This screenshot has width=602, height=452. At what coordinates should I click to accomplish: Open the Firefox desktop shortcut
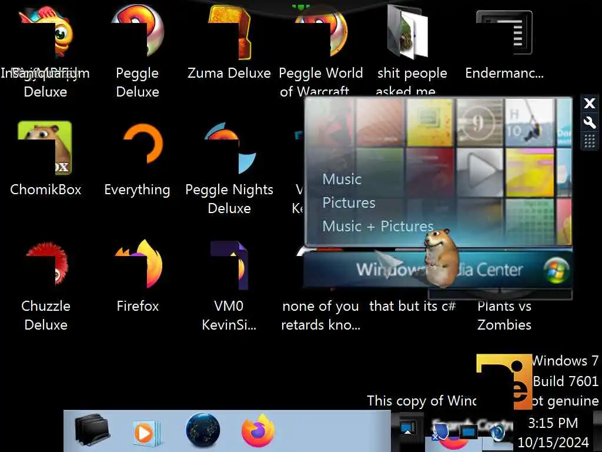pyautogui.click(x=138, y=275)
